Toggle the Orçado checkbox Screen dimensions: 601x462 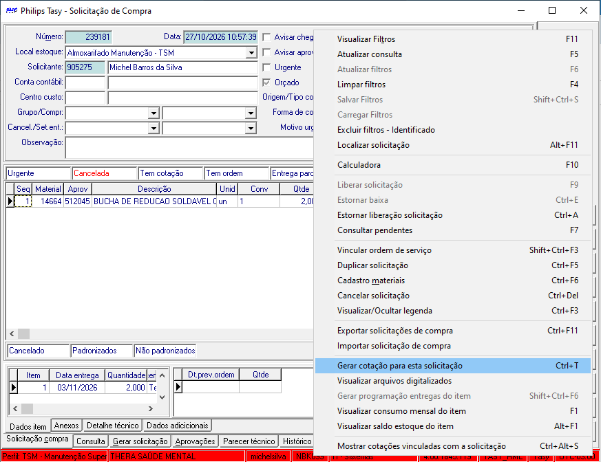point(267,82)
